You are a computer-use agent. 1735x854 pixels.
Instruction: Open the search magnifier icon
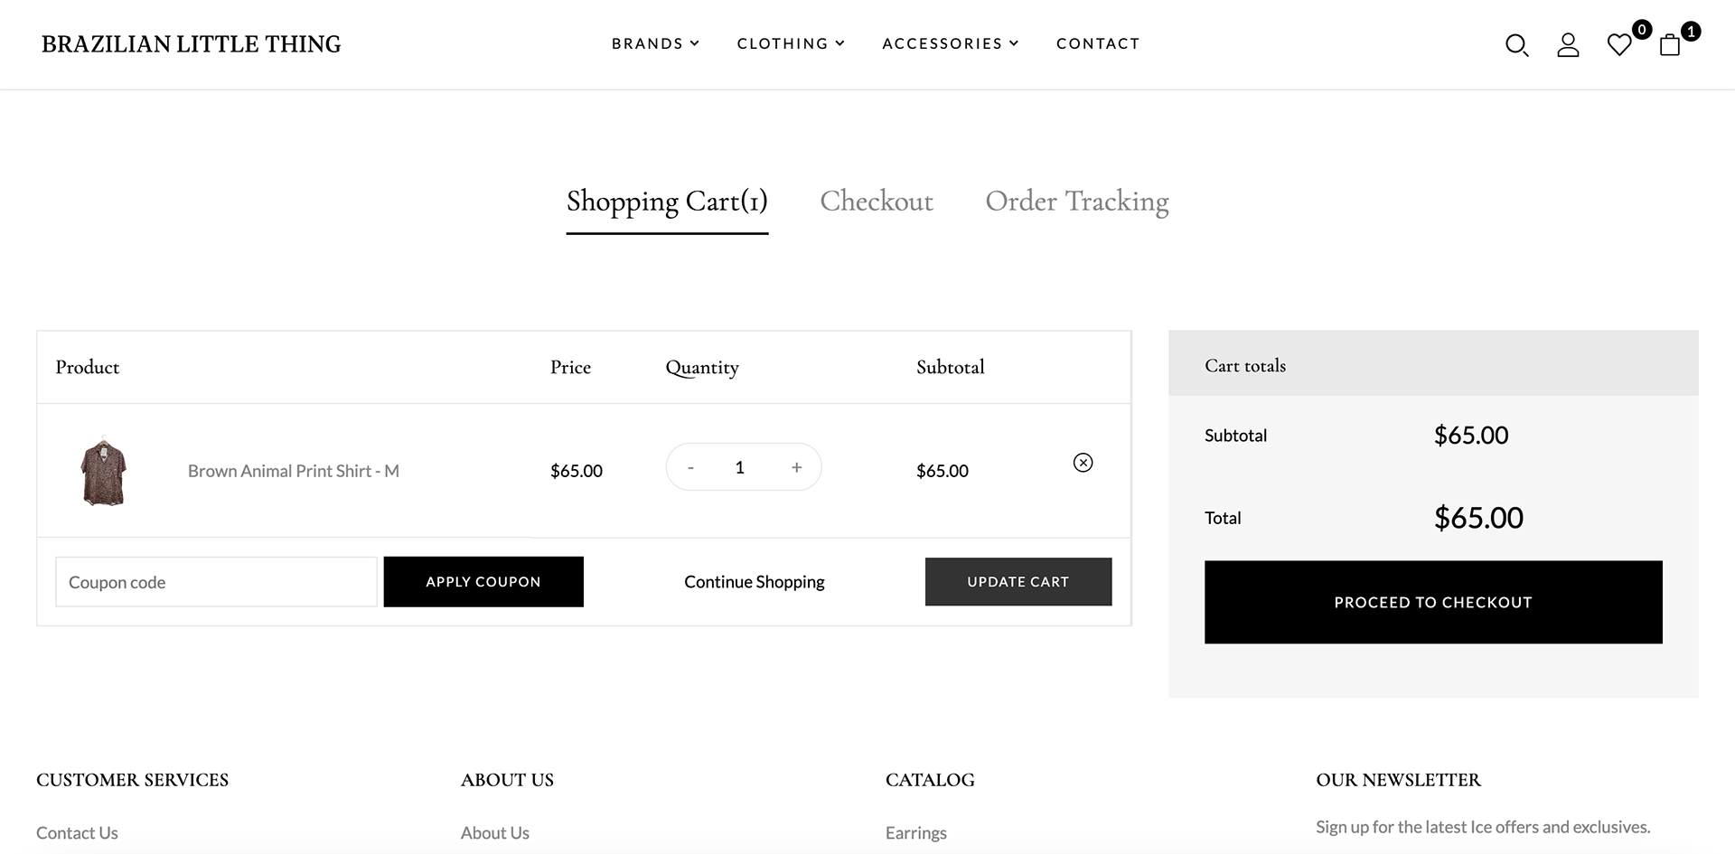1516,45
